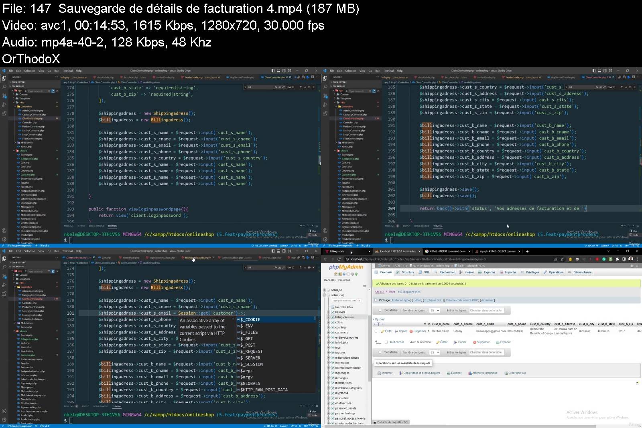Image resolution: width=642 pixels, height=428 pixels.
Task: Click the bookmark star in the address bar
Action: point(562,259)
